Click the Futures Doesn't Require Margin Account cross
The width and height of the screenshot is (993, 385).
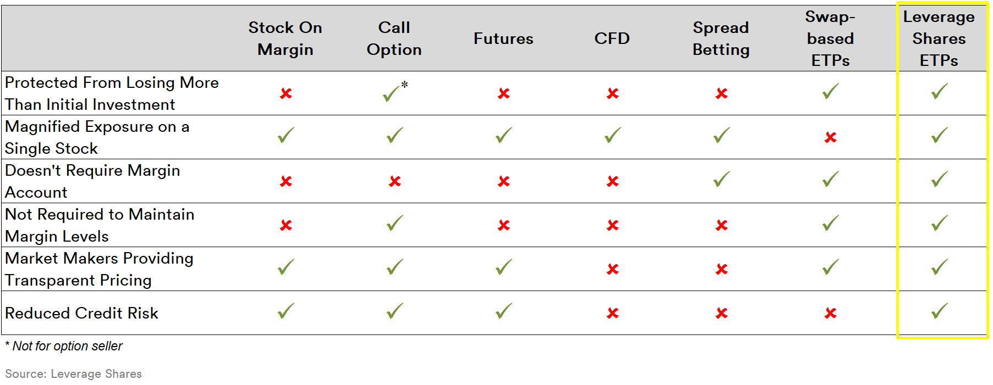pos(504,181)
